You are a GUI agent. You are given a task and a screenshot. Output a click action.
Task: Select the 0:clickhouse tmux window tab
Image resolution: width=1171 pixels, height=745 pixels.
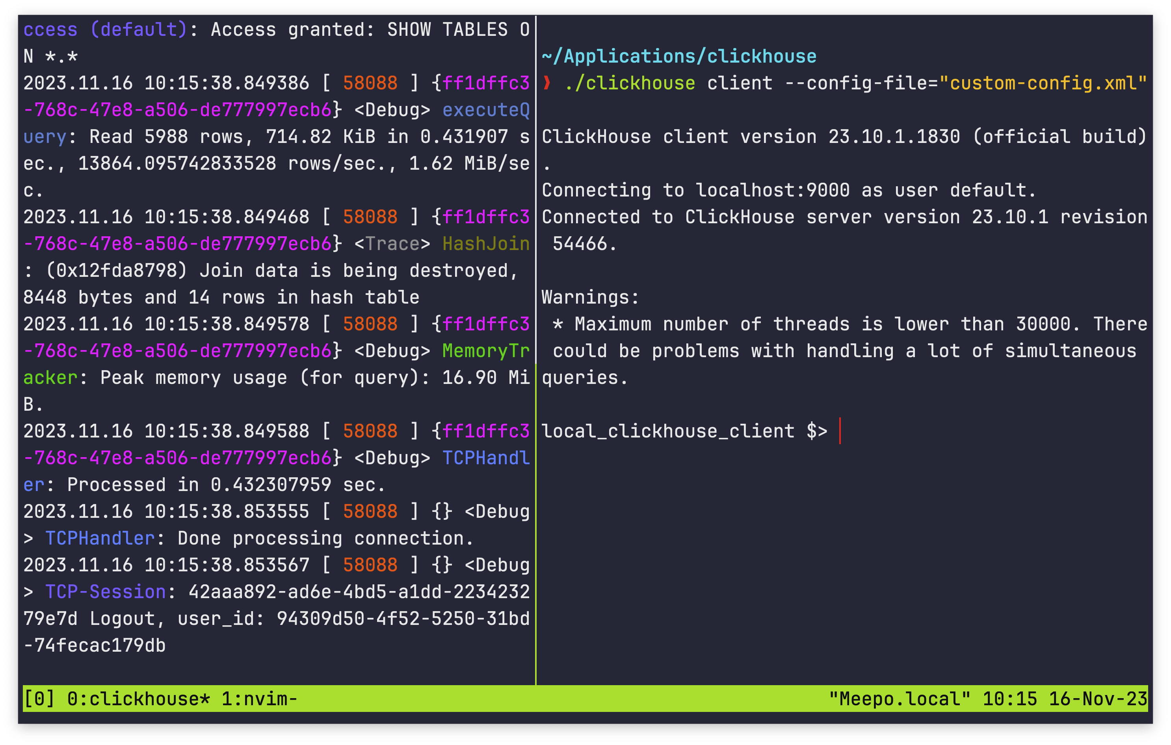click(139, 699)
